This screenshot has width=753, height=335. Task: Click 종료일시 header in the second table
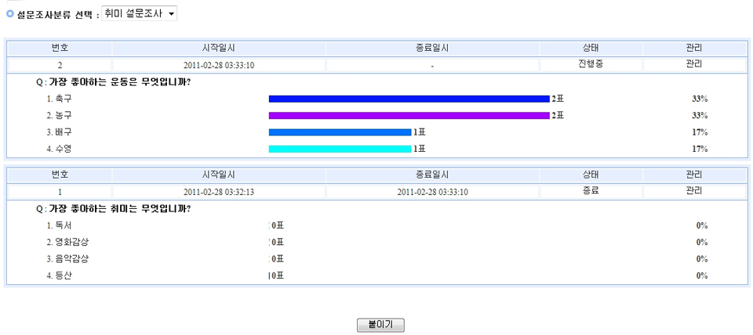click(x=432, y=175)
